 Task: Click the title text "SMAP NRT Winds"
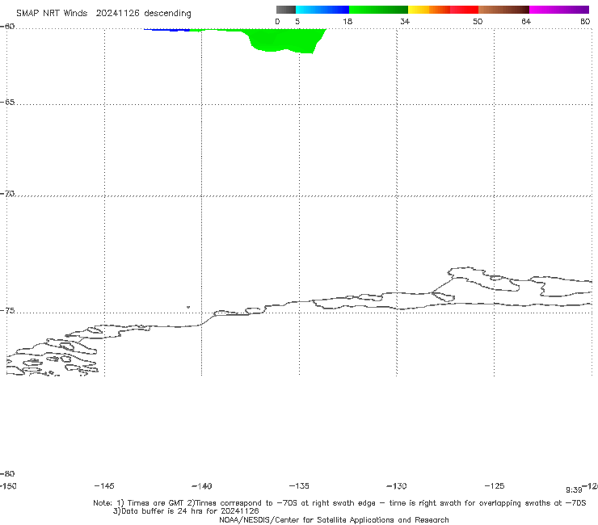pos(52,13)
